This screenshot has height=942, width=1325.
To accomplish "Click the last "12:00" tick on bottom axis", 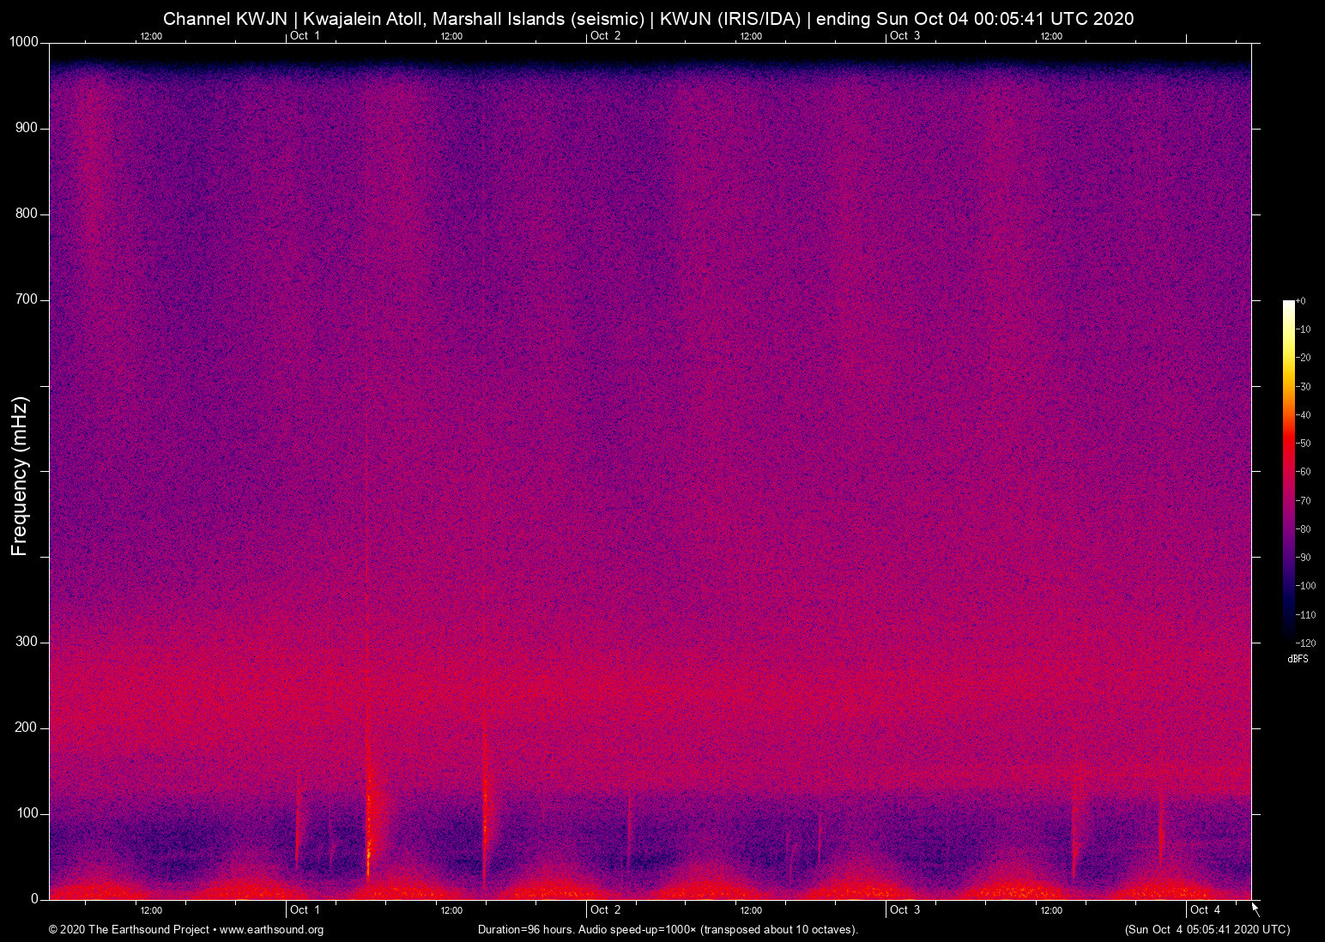I will point(1053,910).
